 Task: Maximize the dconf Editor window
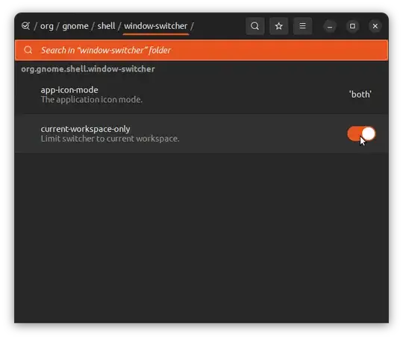pos(352,26)
